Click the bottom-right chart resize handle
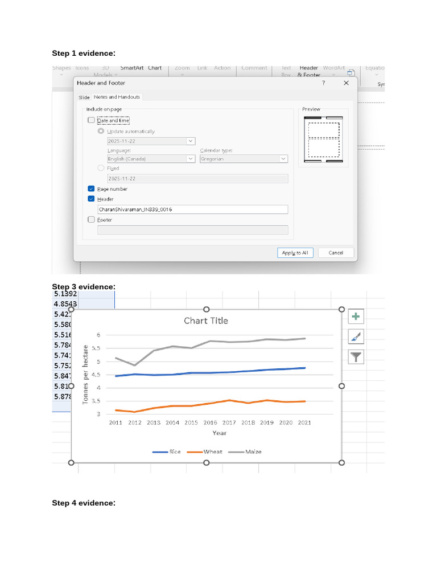The width and height of the screenshot is (437, 583). pos(341,462)
